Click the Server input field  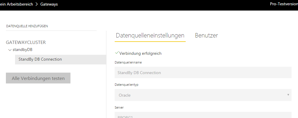pyautogui.click(x=203, y=115)
